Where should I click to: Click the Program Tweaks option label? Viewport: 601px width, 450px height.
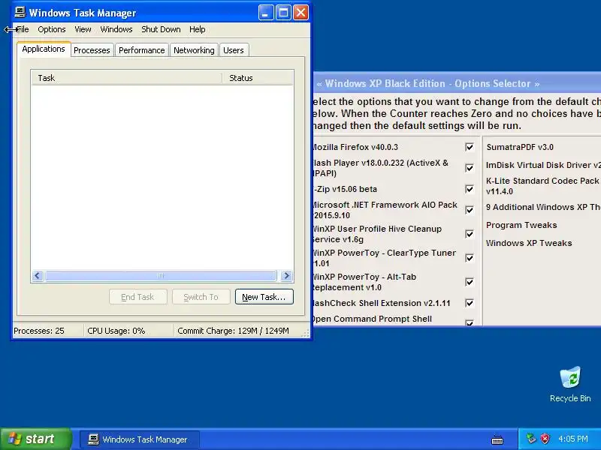[x=521, y=225]
